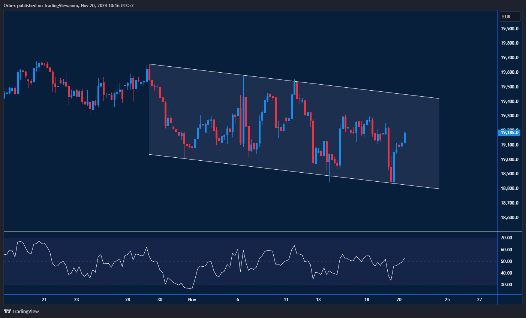Viewport: 526px width, 318px height.
Task: Select the upper channel trendline right endpoint
Action: tap(439, 99)
